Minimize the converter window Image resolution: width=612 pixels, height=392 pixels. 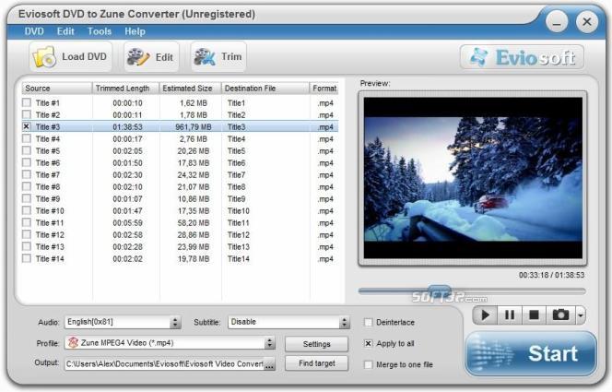557,22
